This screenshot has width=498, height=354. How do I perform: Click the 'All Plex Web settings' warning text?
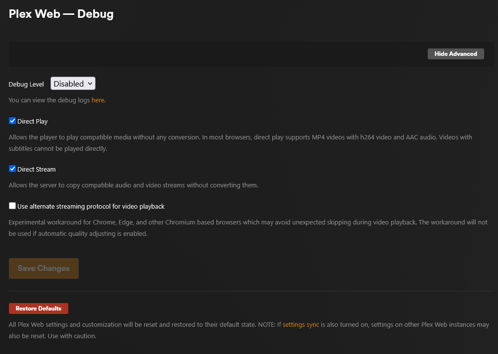click(x=249, y=330)
